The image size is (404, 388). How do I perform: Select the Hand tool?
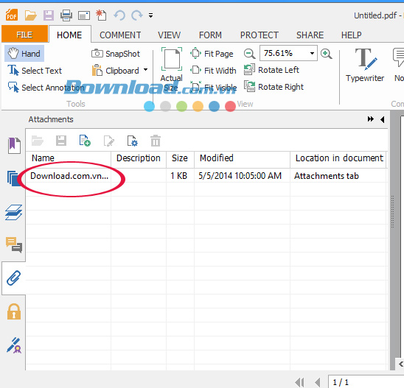point(24,54)
